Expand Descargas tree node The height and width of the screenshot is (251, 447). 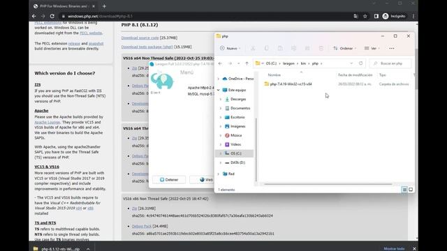coord(221,99)
